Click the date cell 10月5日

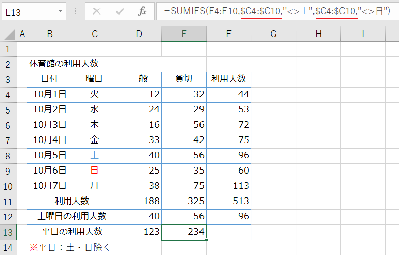coord(50,156)
